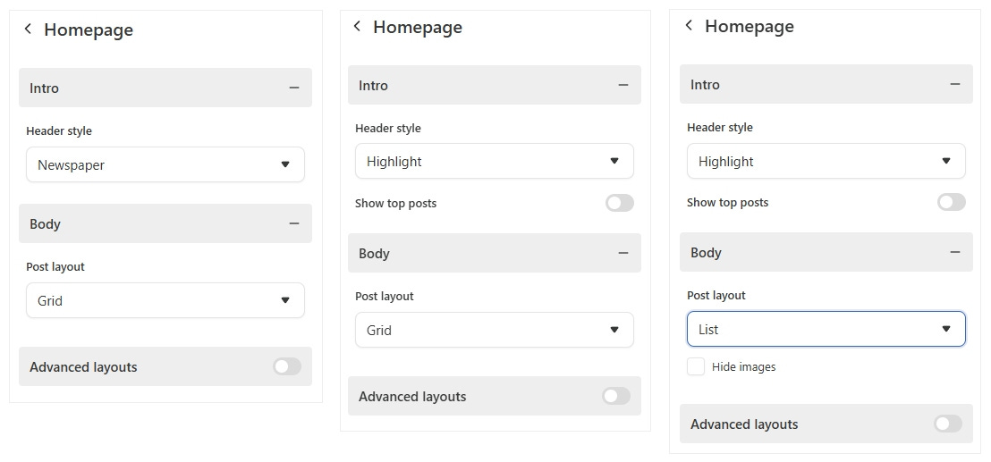991x462 pixels.
Task: Check the Hide images checkbox
Action: click(x=696, y=366)
